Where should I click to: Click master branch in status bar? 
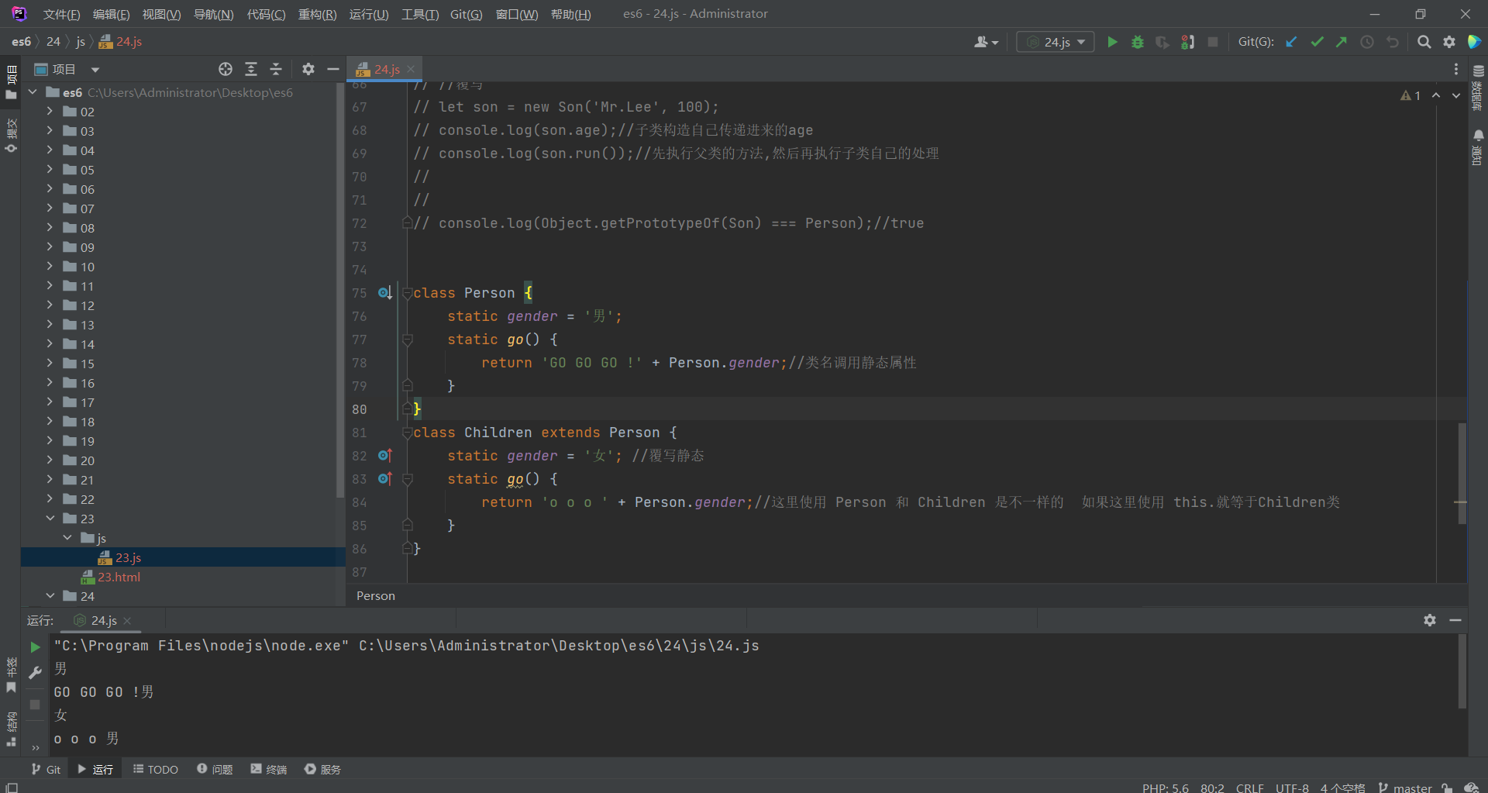(1405, 788)
